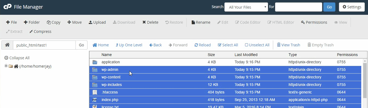Unselect All files
The image size is (368, 108).
click(257, 45)
